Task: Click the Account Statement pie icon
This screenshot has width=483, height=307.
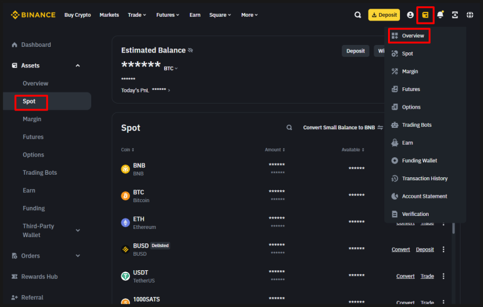Action: pos(395,197)
